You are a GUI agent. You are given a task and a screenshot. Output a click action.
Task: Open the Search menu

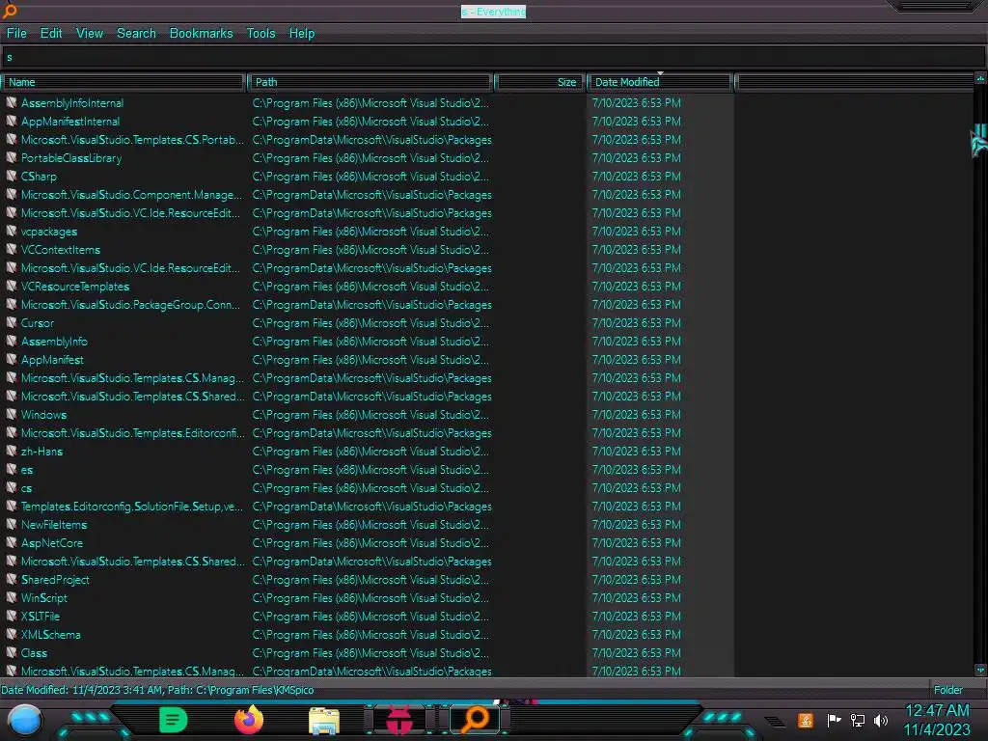coord(136,34)
